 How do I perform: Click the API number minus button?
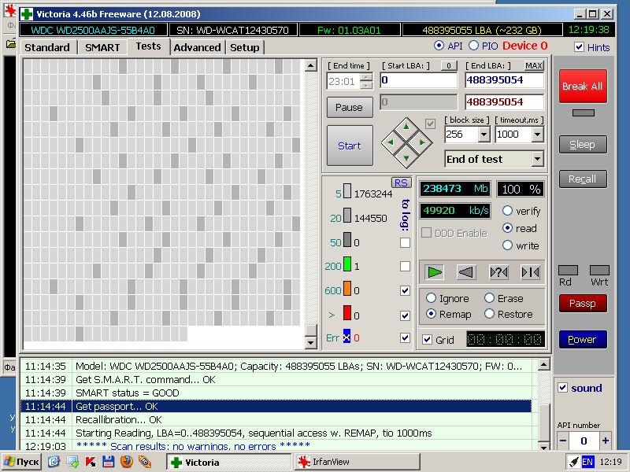(563, 441)
